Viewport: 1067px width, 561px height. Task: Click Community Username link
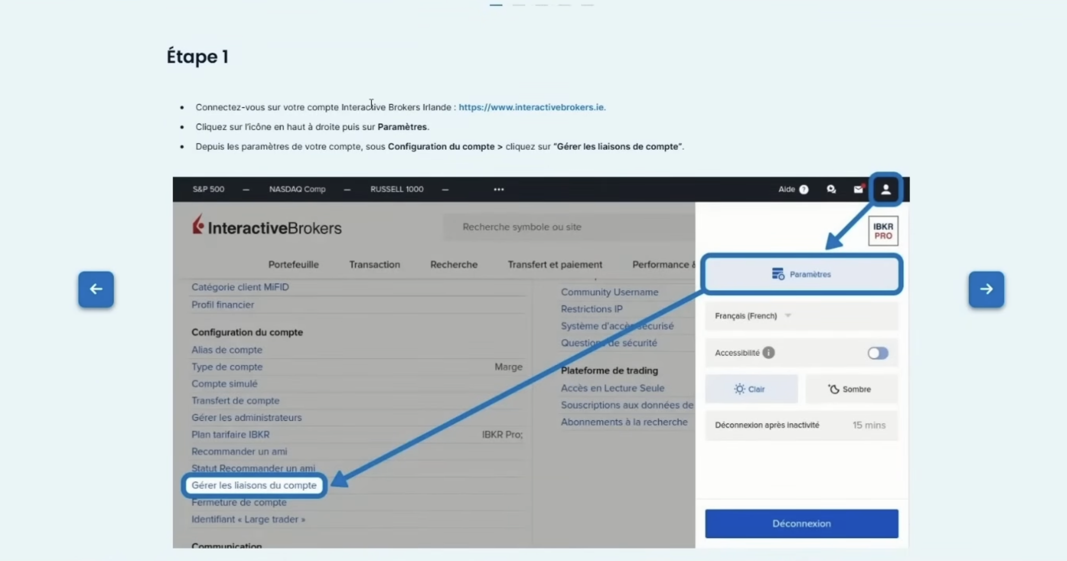point(609,292)
